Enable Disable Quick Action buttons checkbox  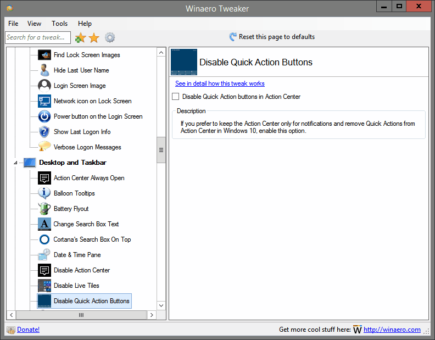point(176,97)
